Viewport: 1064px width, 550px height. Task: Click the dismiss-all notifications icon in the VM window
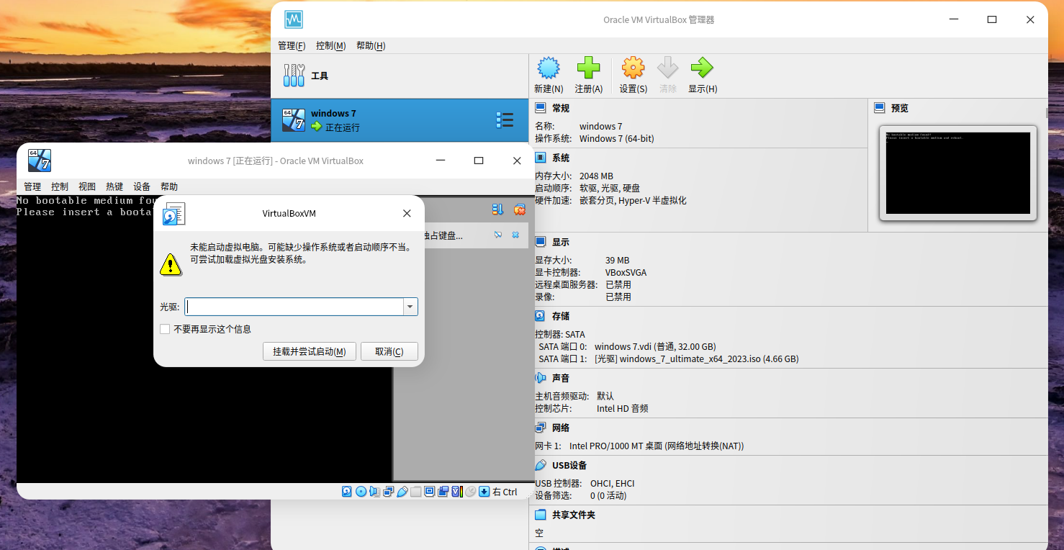point(519,209)
